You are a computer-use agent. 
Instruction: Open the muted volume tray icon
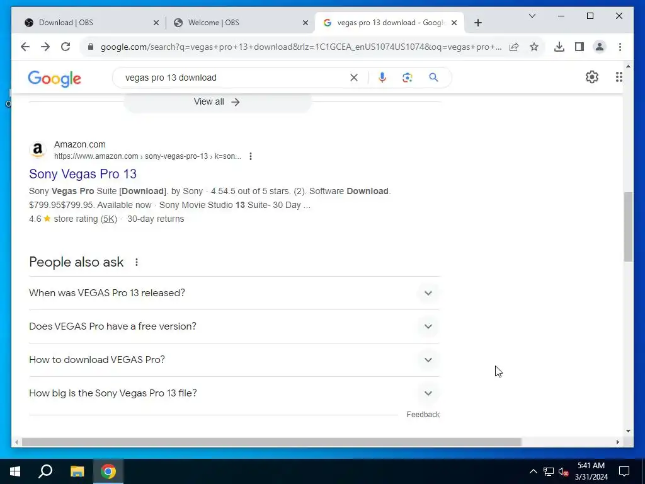[564, 471]
